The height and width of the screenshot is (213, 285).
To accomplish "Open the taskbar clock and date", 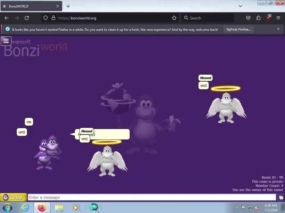I will pyautogui.click(x=271, y=208).
